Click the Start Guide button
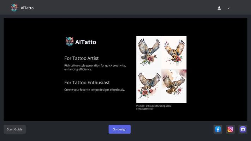251x141 pixels. [15, 129]
